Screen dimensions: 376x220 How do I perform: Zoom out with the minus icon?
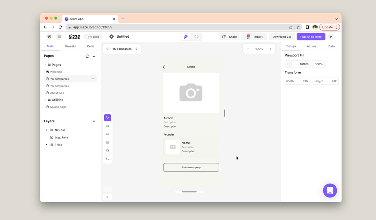click(248, 49)
